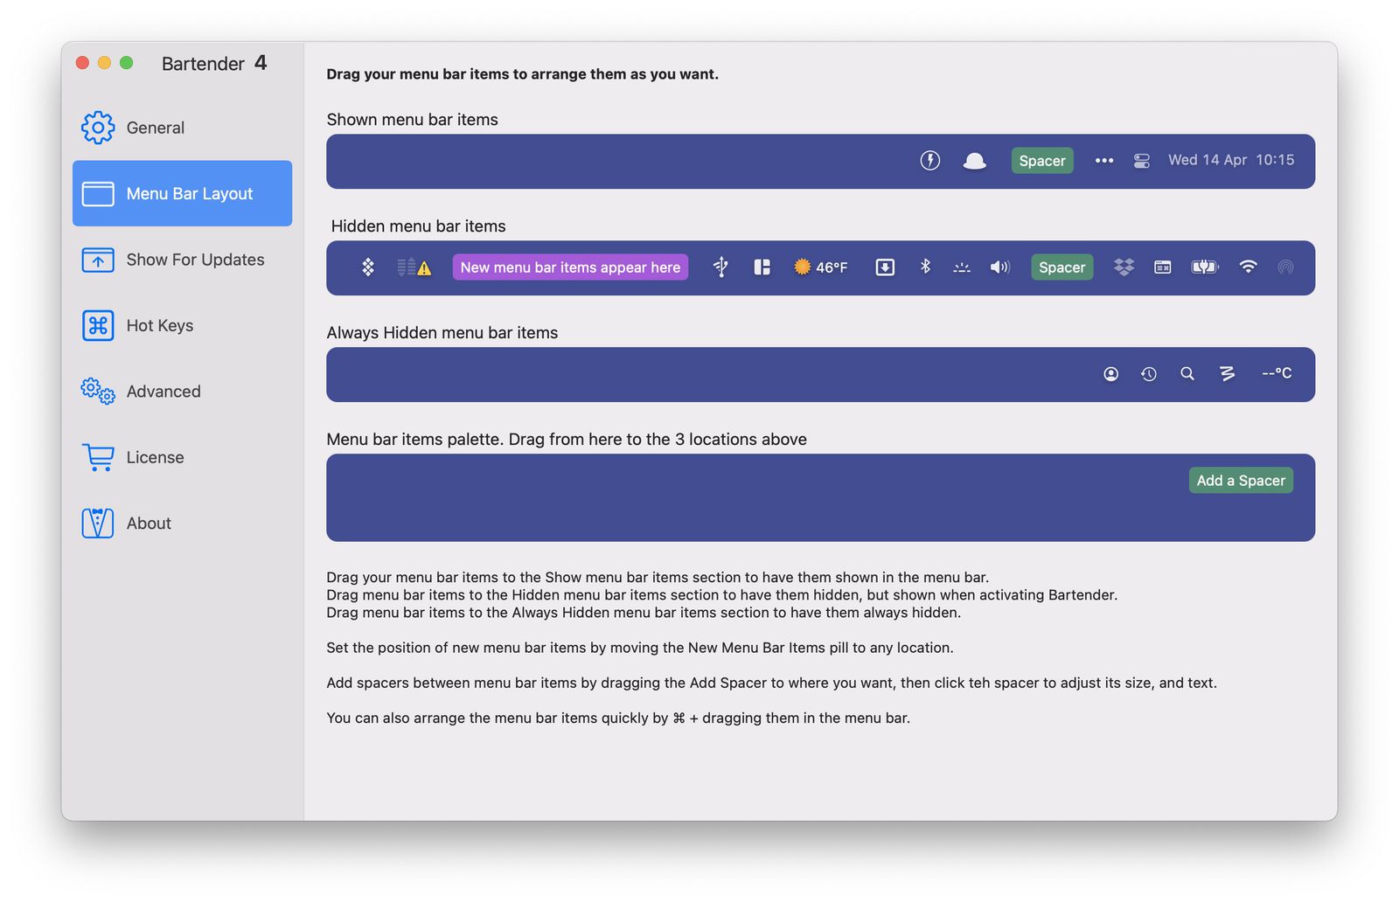Select the volume icon in hidden menu bar
This screenshot has height=902, width=1399.
[999, 267]
